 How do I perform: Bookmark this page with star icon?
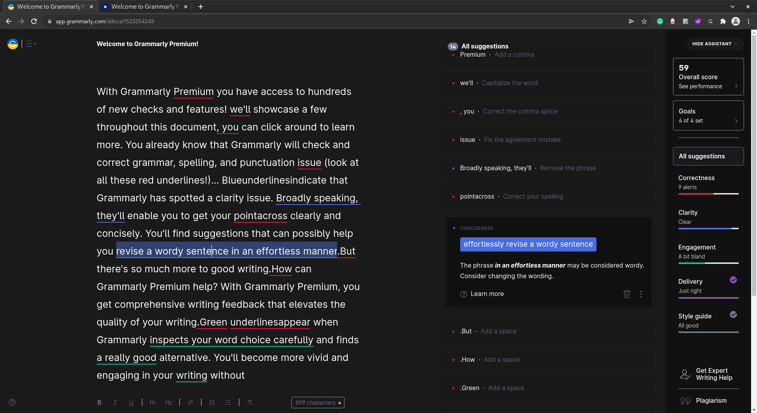point(644,21)
